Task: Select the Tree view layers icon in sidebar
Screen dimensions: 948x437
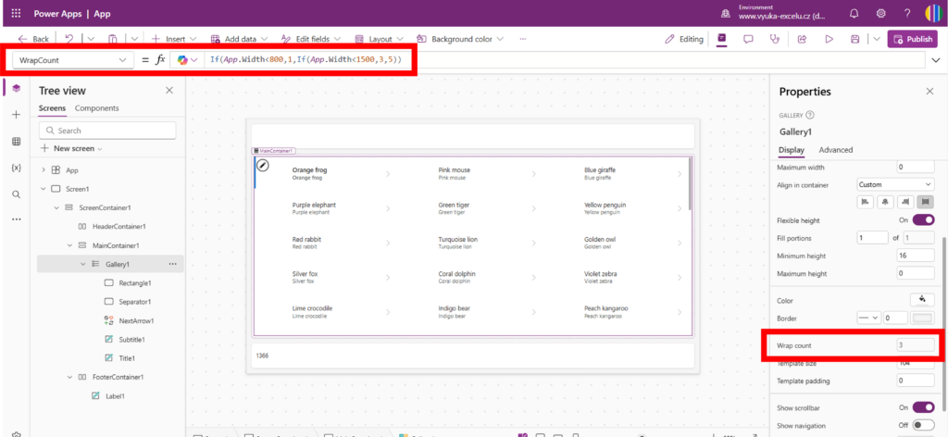Action: (17, 88)
